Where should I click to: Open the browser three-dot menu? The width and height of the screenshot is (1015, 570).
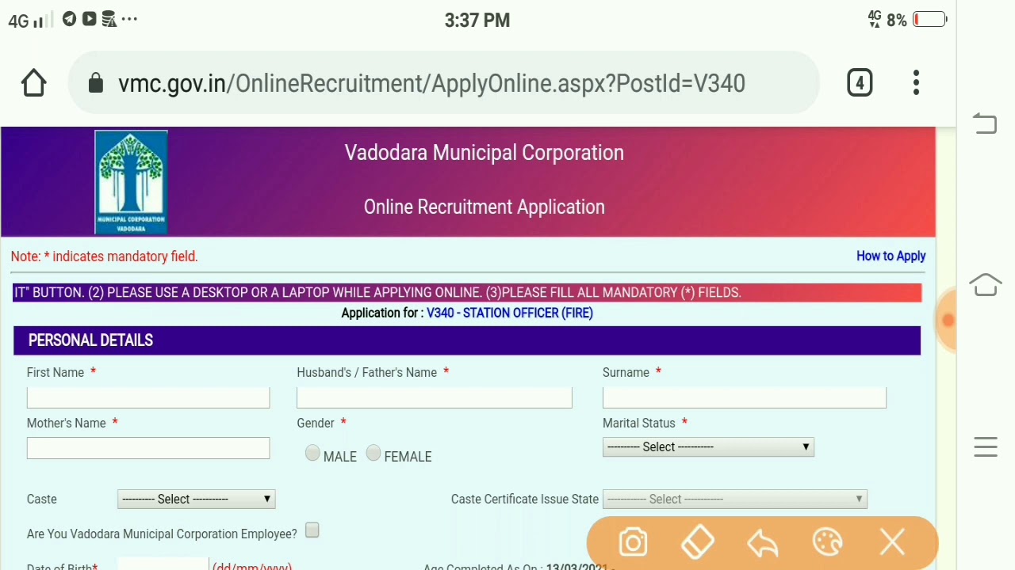click(916, 83)
